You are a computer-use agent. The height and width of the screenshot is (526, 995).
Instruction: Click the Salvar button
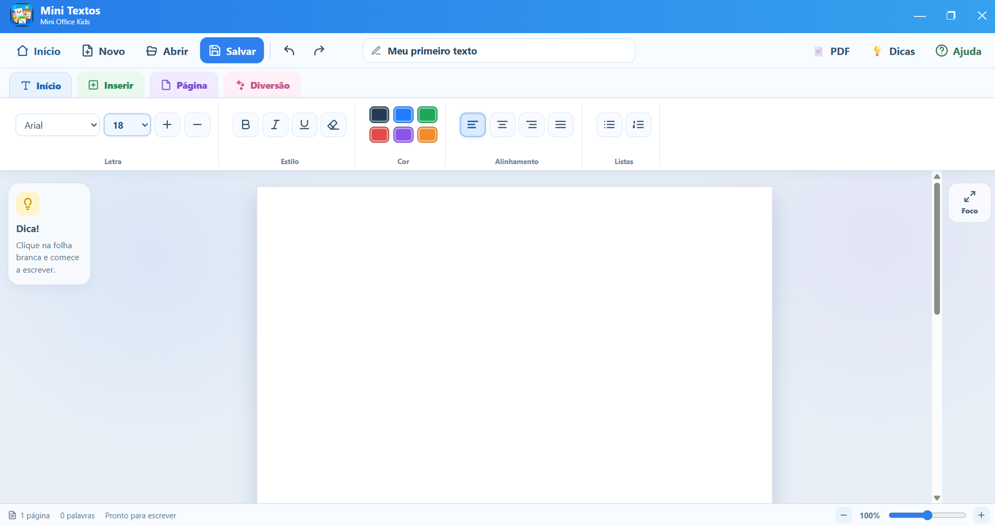[x=232, y=51]
